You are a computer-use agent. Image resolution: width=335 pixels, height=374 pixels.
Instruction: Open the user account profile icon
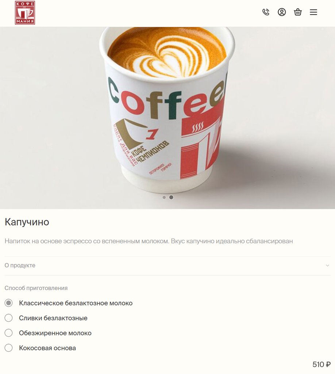pyautogui.click(x=282, y=12)
